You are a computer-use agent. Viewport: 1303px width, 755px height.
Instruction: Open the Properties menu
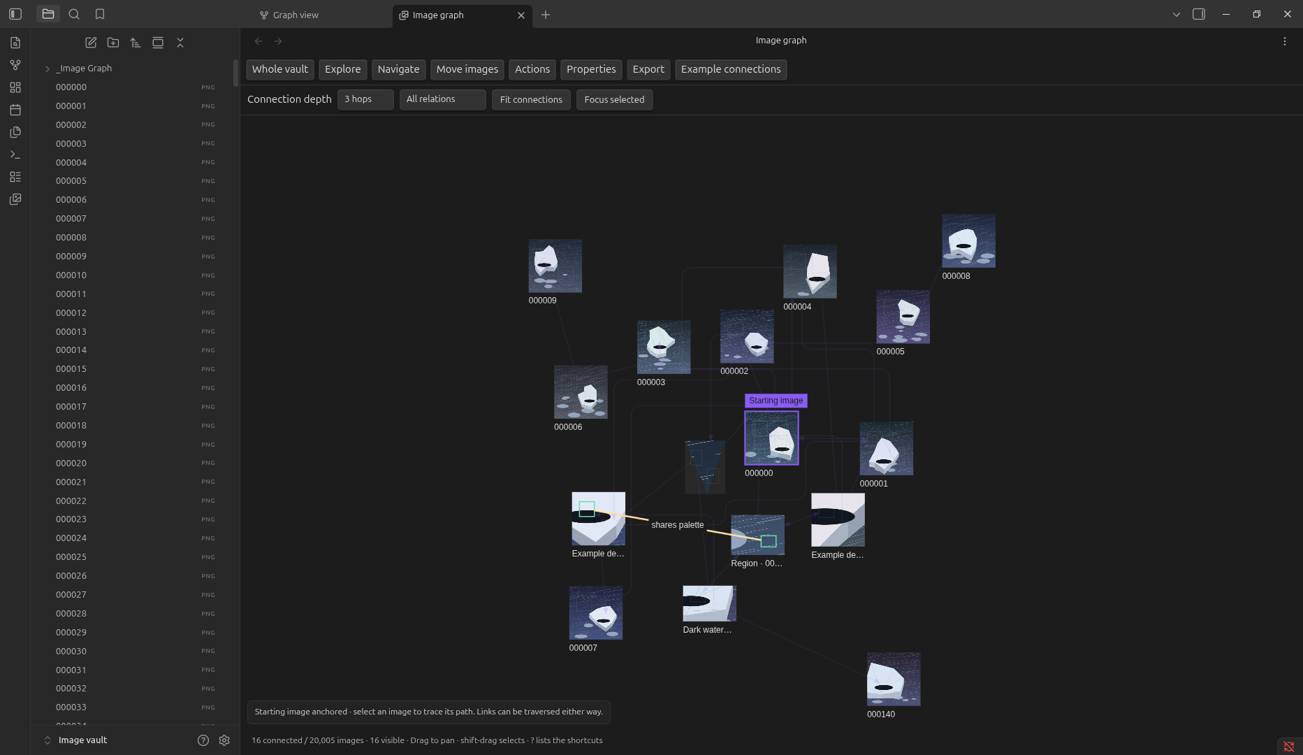(591, 69)
